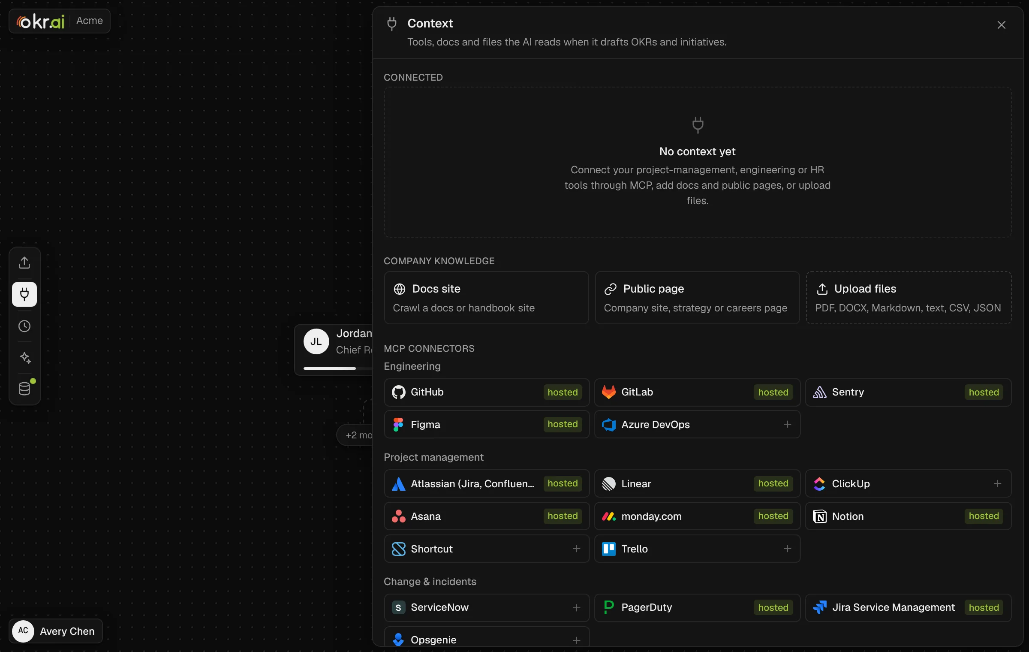
Task: Click plus to add ServiceNow
Action: pos(576,608)
